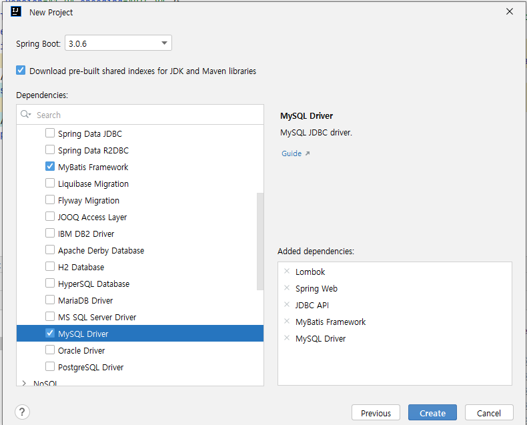Check MS SQL Server Driver dependency
The height and width of the screenshot is (425, 527).
[50, 316]
